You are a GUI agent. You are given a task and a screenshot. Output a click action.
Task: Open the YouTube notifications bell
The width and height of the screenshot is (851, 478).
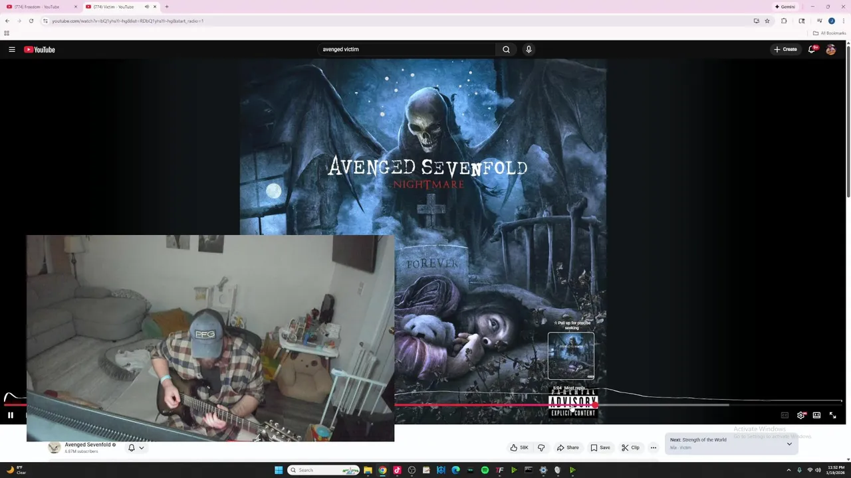pos(812,49)
